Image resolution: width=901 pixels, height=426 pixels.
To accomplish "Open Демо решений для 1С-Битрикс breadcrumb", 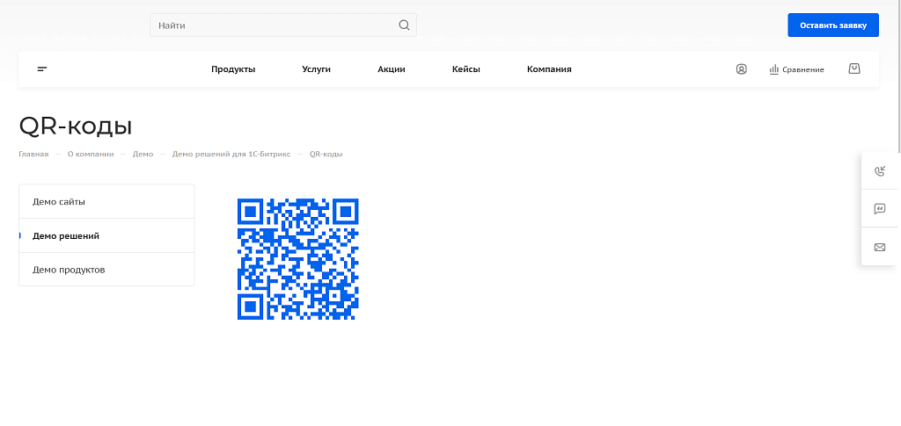I will [x=231, y=155].
